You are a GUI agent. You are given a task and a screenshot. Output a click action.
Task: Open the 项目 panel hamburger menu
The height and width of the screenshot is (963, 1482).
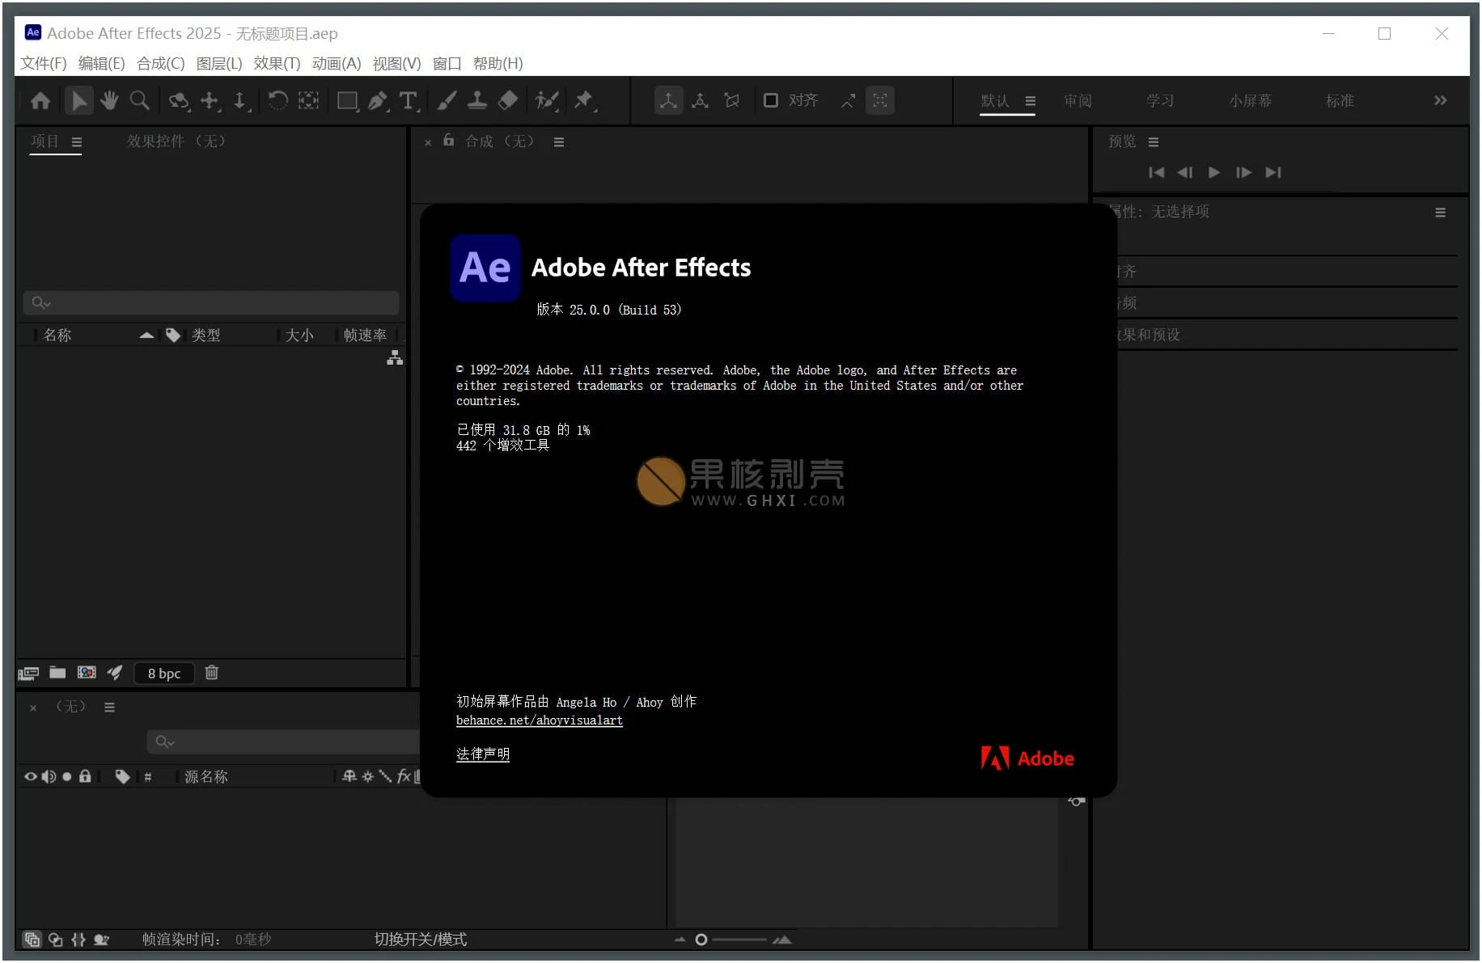point(77,142)
